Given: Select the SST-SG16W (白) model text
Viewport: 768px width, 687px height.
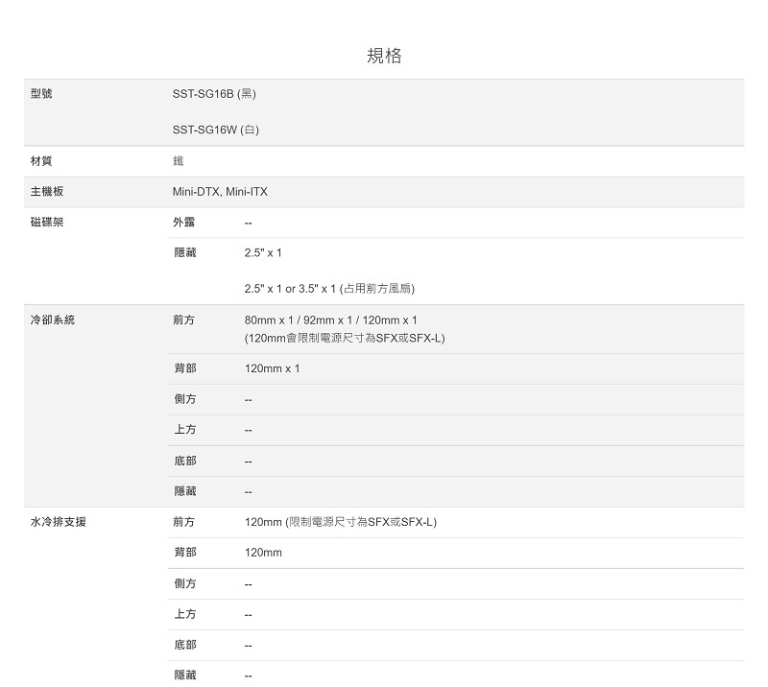Looking at the screenshot, I should (216, 130).
